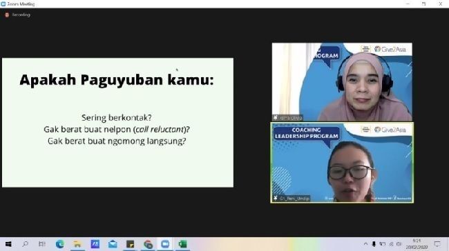Expand hidden system tray icons chevron
The height and width of the screenshot is (251, 449).
[365, 244]
